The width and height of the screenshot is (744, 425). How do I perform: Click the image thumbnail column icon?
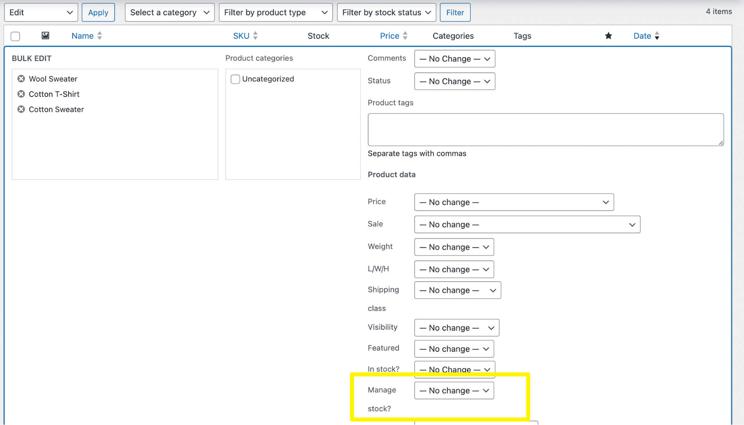(45, 36)
